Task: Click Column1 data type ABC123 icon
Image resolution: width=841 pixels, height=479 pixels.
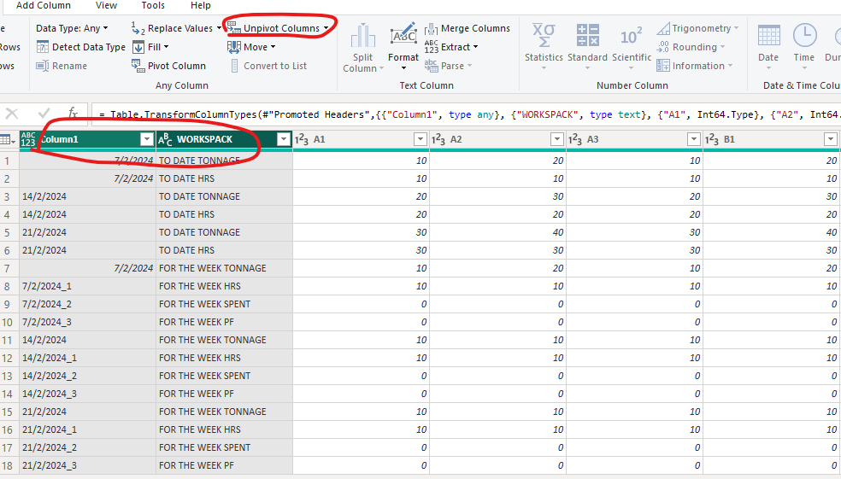Action: pos(28,139)
